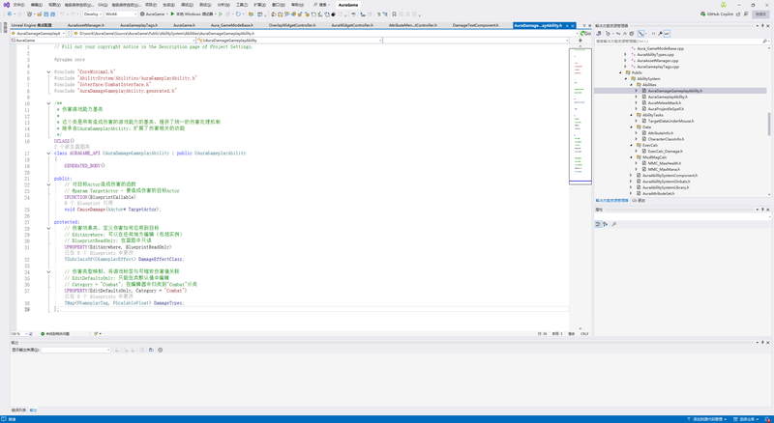Open the DamageTextComponent.h tab

click(475, 25)
